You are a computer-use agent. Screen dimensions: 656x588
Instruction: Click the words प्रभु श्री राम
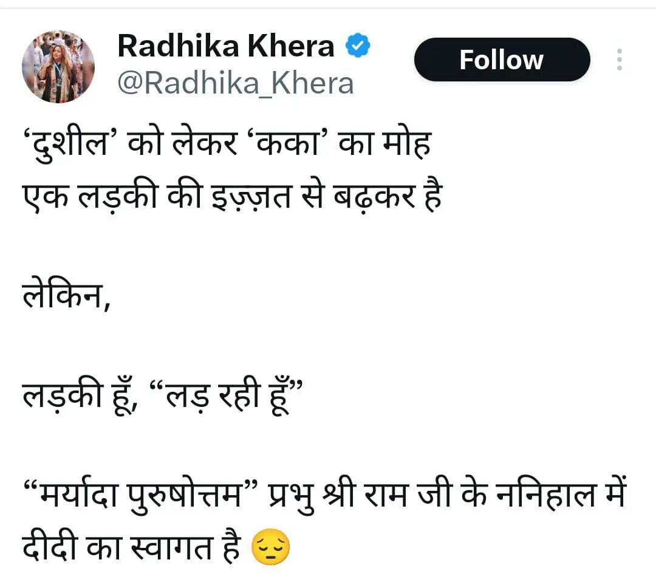[337, 494]
